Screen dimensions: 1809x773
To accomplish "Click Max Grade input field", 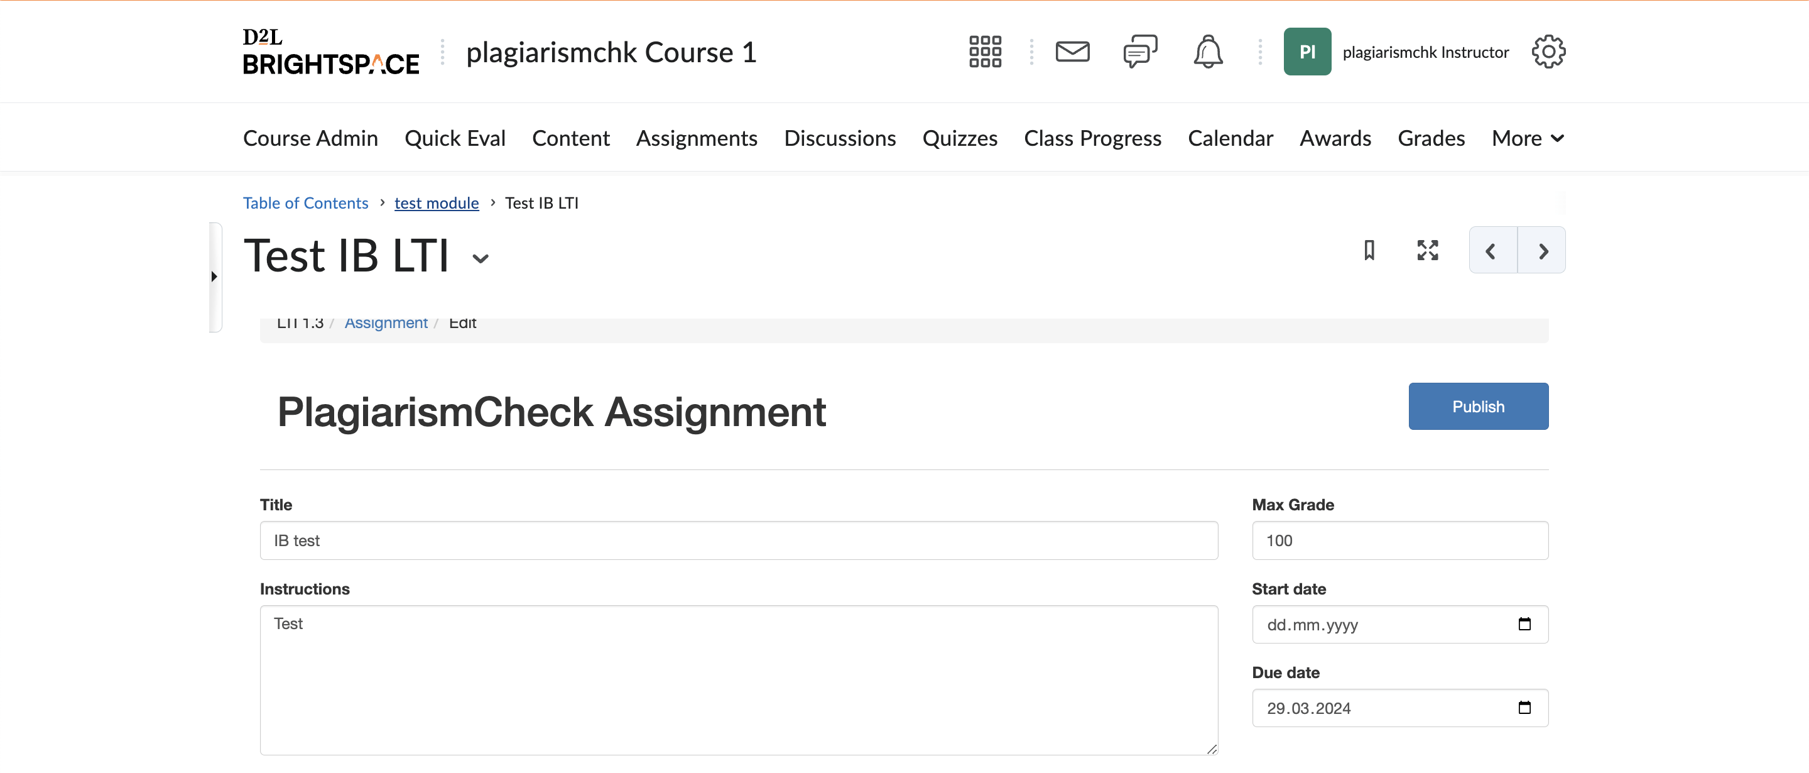I will pyautogui.click(x=1399, y=540).
